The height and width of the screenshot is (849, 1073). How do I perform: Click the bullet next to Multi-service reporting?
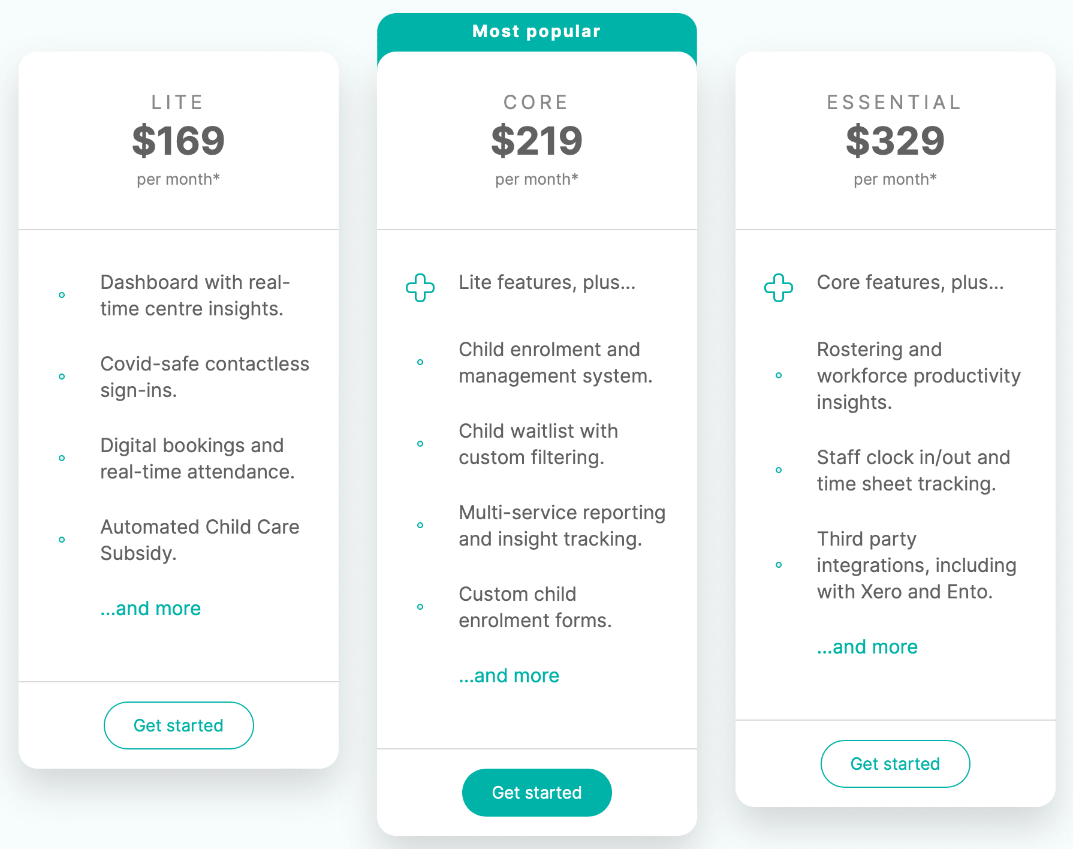click(420, 525)
